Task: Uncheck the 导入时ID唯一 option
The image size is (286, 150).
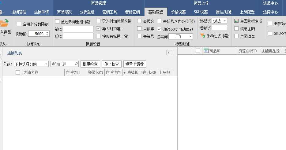Action: pos(98,29)
